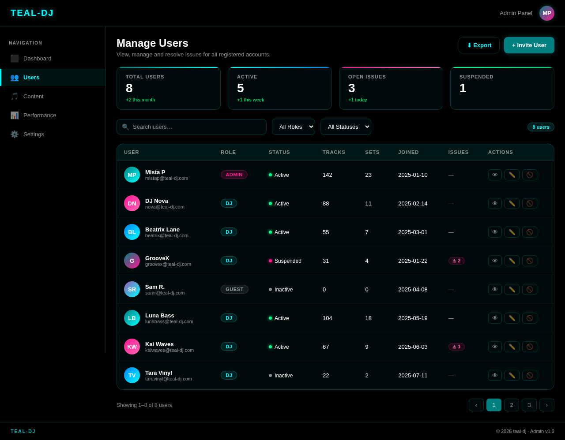Viewport: 565px width, 440px height.
Task: Open Tara Vinyl's profile via the eye icon
Action: point(495,375)
